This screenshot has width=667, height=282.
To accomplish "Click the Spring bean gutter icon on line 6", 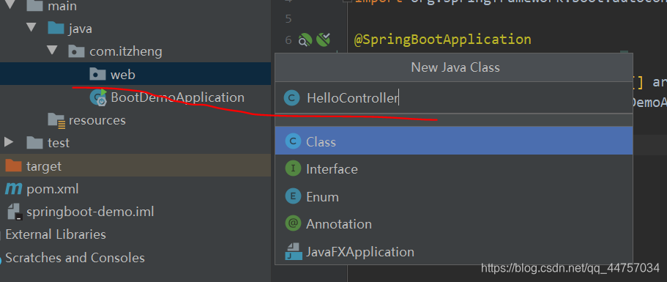I will click(305, 40).
